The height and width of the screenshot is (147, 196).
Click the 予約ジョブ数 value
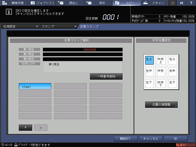click(160, 21)
